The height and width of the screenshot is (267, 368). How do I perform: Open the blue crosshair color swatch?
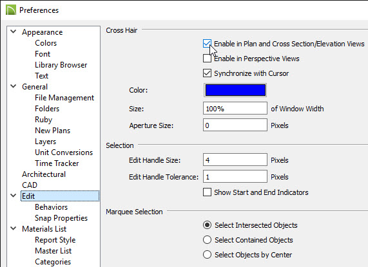(235, 90)
